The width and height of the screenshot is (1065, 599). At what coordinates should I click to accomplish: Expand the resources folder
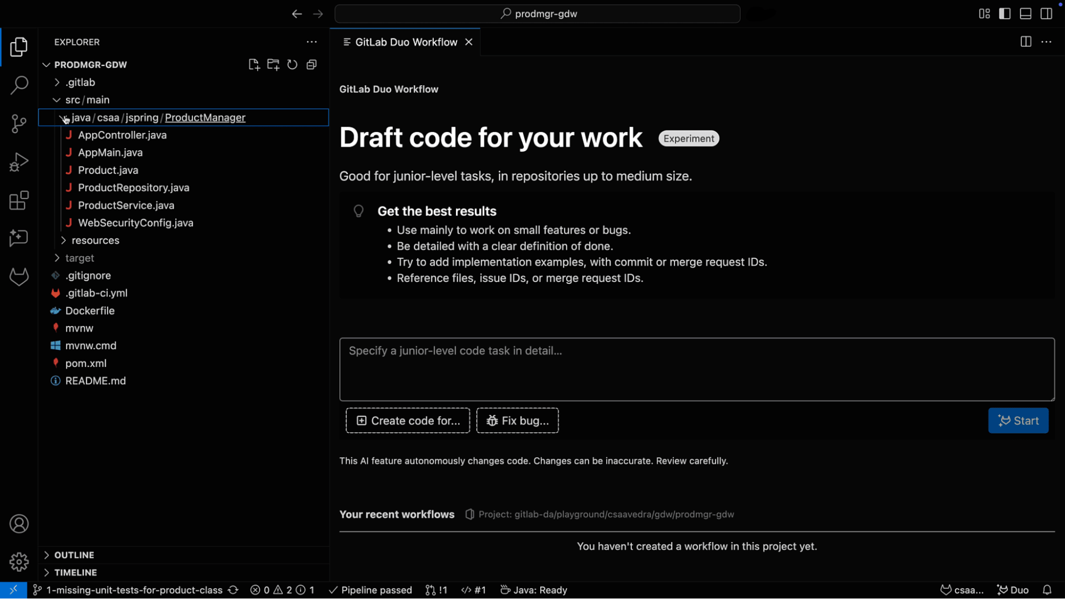[x=64, y=240]
